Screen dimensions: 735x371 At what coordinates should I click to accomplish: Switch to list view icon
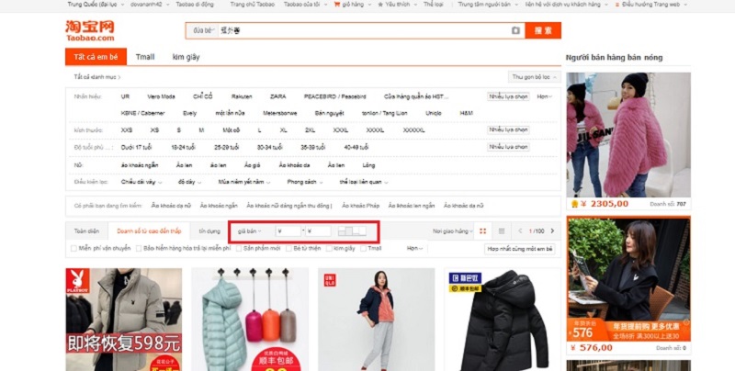[501, 230]
